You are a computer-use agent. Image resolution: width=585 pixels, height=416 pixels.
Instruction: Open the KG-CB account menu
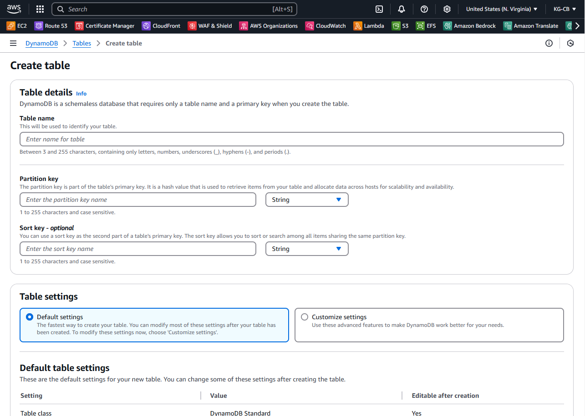coord(564,9)
